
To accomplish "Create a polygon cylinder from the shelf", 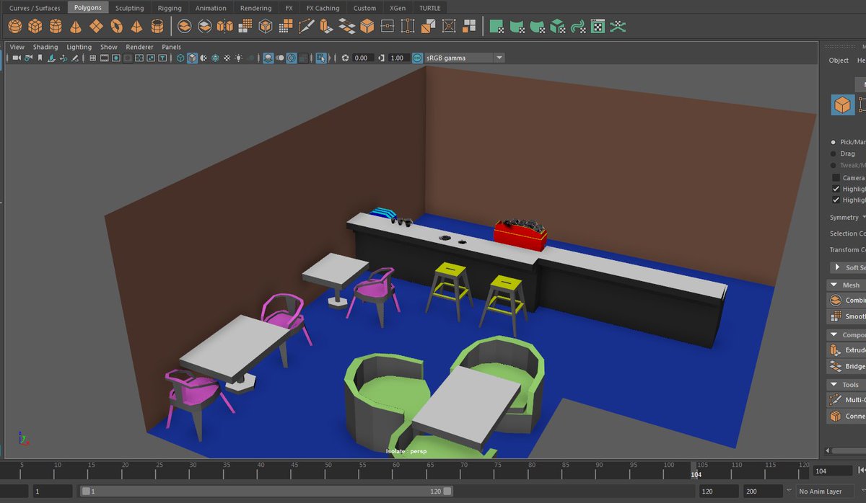I will click(56, 27).
